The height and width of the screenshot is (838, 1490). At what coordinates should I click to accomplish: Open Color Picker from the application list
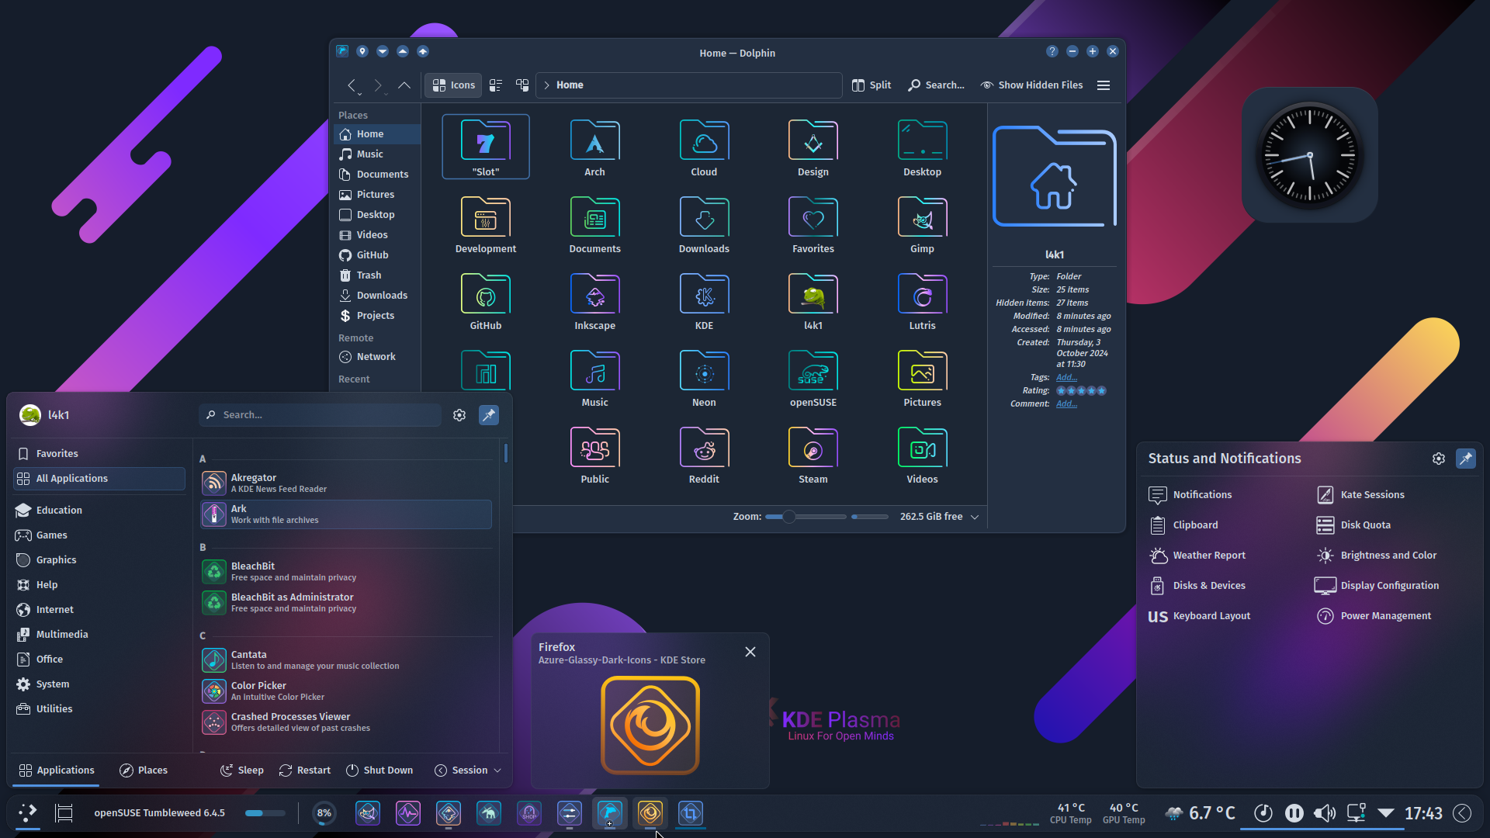tap(346, 691)
